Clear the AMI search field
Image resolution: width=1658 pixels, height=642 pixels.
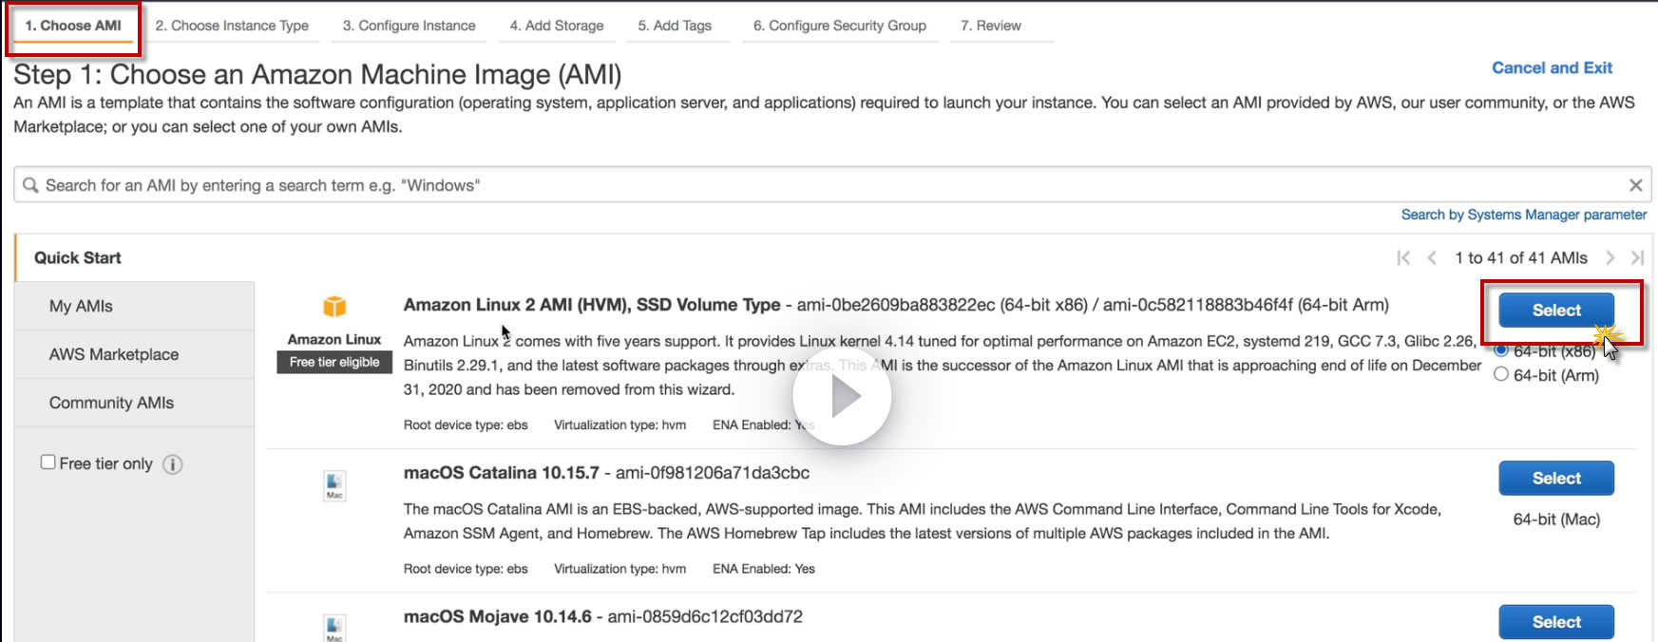(1635, 185)
